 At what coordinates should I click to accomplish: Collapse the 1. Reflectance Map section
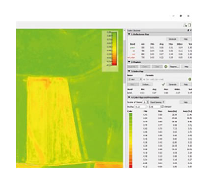click(129, 34)
